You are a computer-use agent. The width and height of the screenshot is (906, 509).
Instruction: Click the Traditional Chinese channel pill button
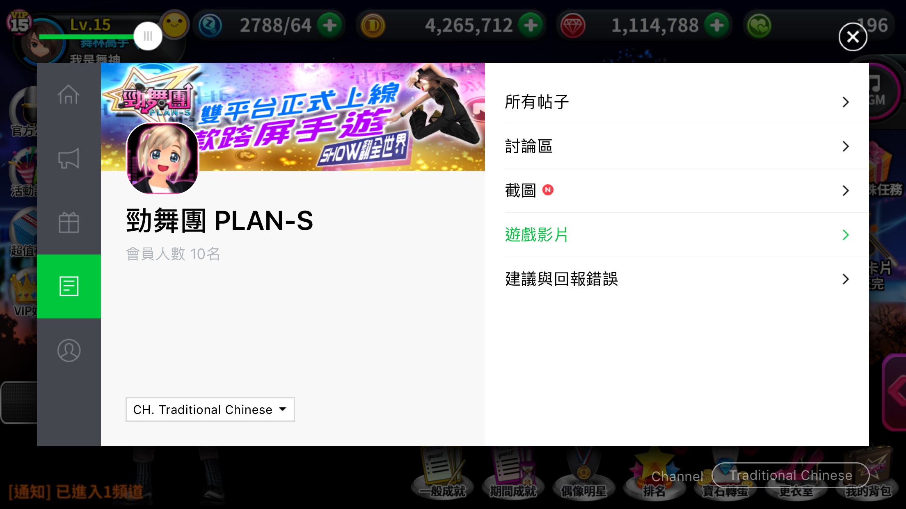coord(791,475)
